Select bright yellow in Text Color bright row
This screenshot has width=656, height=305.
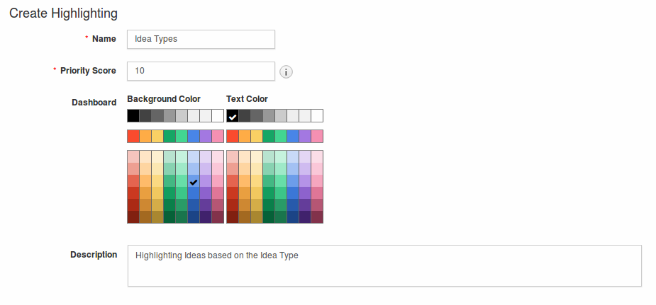tap(257, 136)
